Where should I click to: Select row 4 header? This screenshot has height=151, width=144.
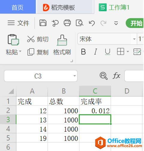8,129
